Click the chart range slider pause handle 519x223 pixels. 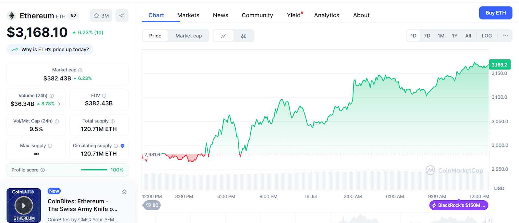pos(489,220)
